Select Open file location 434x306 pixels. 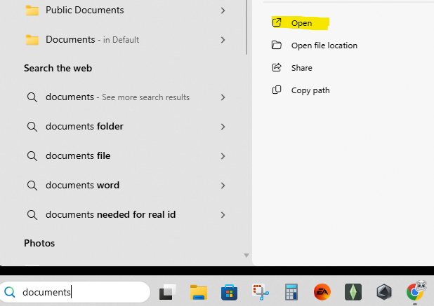coord(324,46)
